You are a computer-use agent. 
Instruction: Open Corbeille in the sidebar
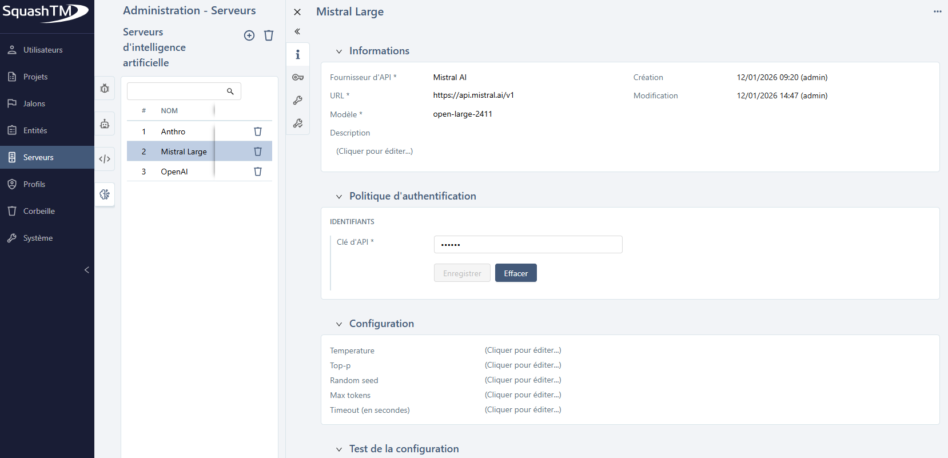47,211
